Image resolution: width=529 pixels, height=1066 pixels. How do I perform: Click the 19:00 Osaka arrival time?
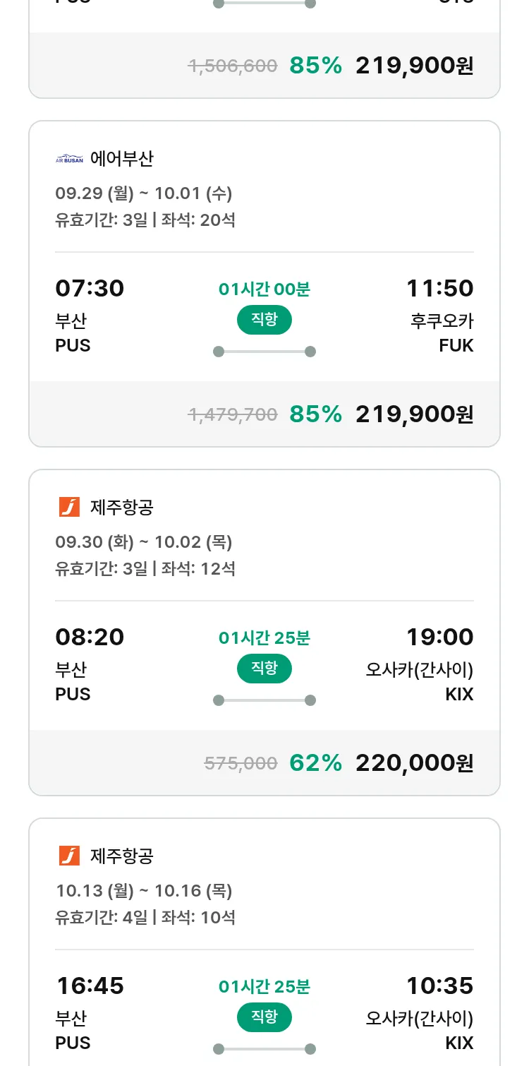click(439, 637)
